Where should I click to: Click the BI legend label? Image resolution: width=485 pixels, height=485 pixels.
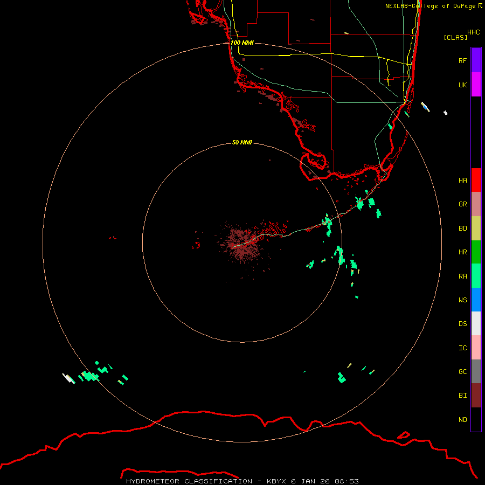coord(462,396)
